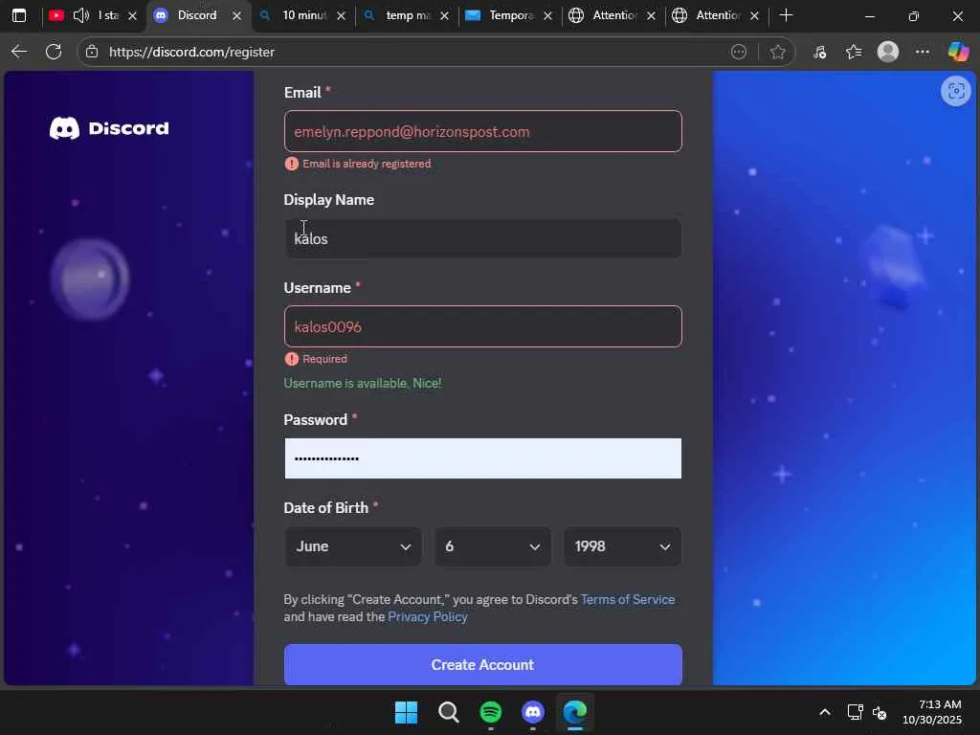Open the Terms of Service link
Screen dimensions: 980x735
point(628,599)
